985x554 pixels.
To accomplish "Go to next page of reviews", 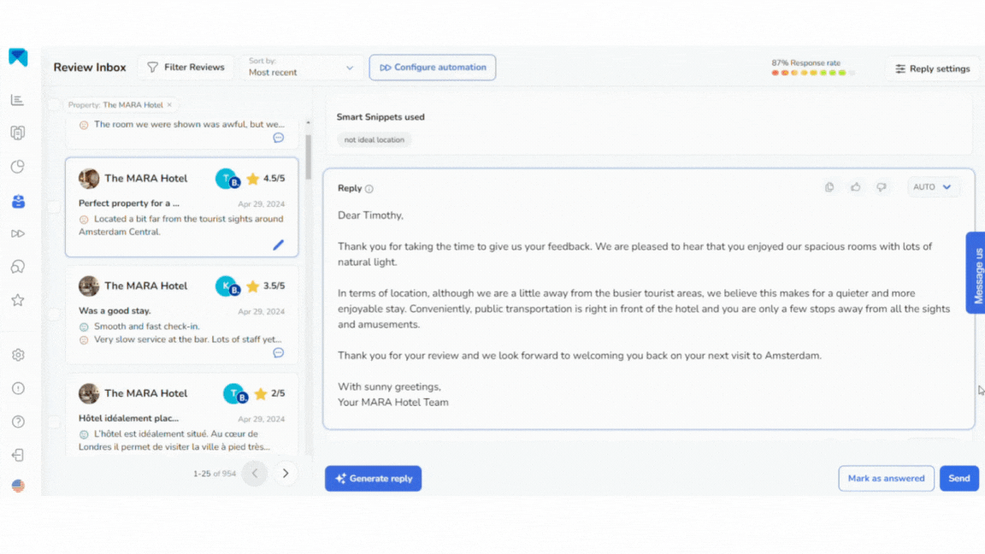I will 286,474.
